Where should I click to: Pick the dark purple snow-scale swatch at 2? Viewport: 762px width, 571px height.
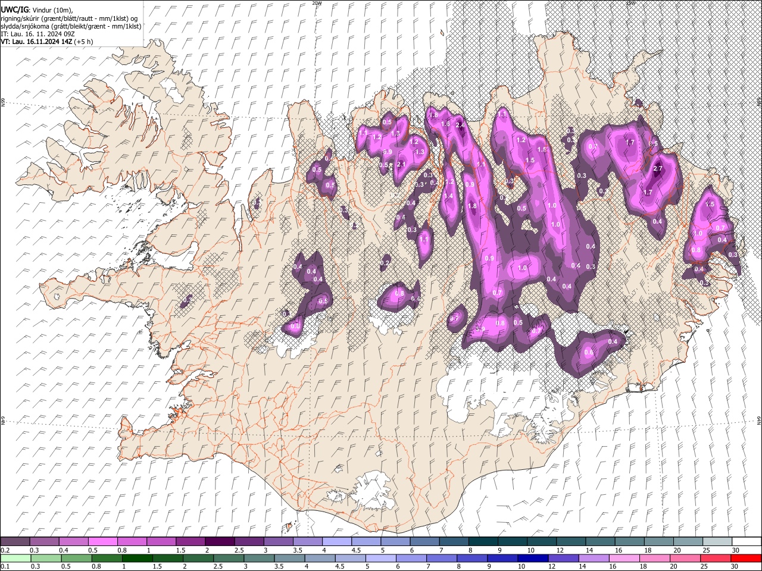[x=219, y=541]
